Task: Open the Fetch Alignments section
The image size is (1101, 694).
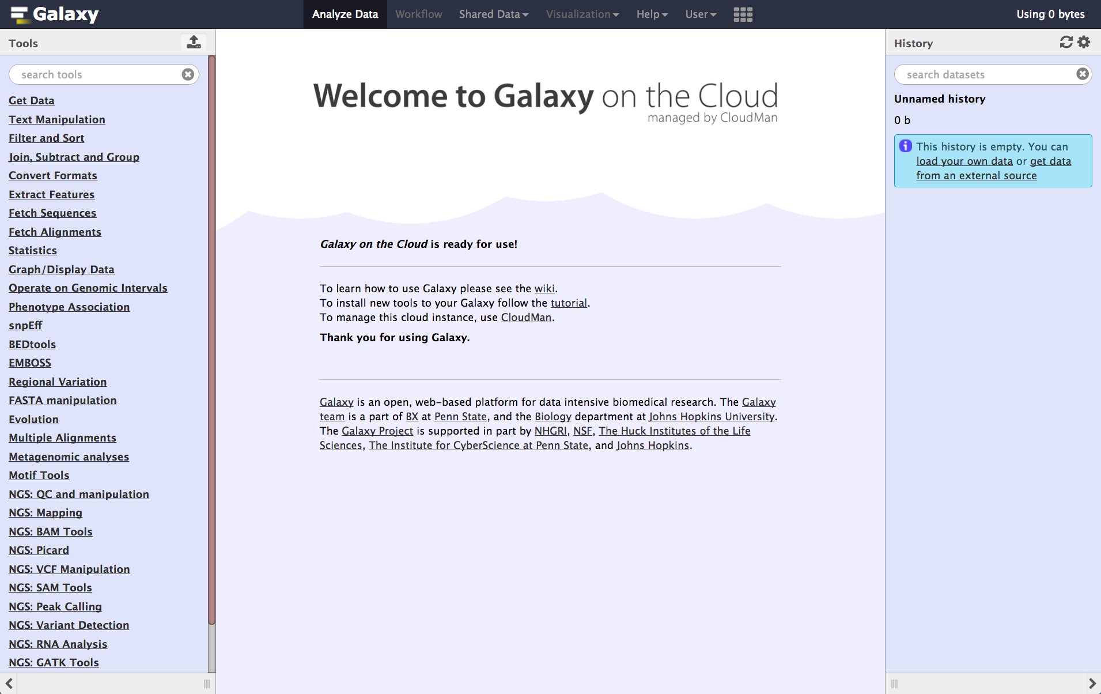Action: tap(55, 232)
